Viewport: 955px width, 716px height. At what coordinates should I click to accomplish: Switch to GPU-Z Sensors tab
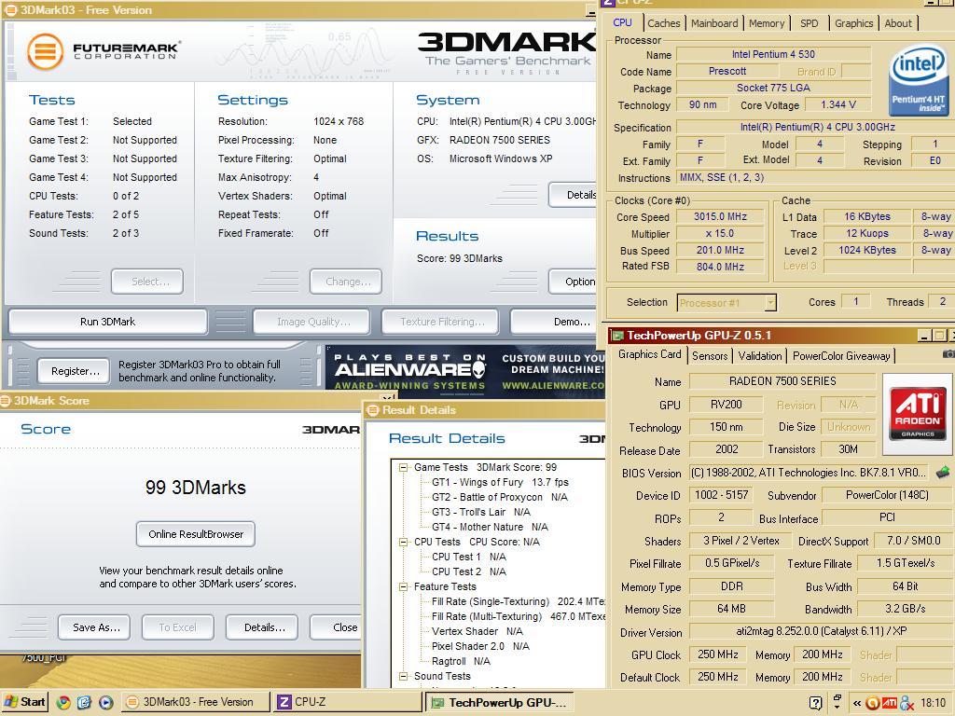[710, 355]
